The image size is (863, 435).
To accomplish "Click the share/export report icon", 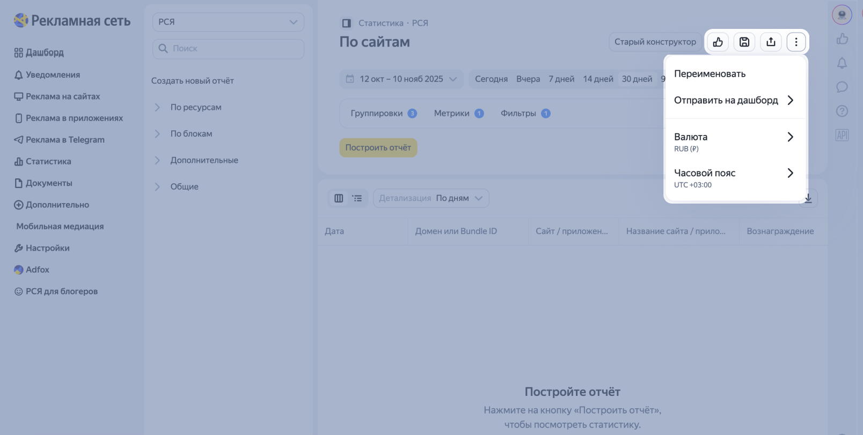I will coord(771,42).
